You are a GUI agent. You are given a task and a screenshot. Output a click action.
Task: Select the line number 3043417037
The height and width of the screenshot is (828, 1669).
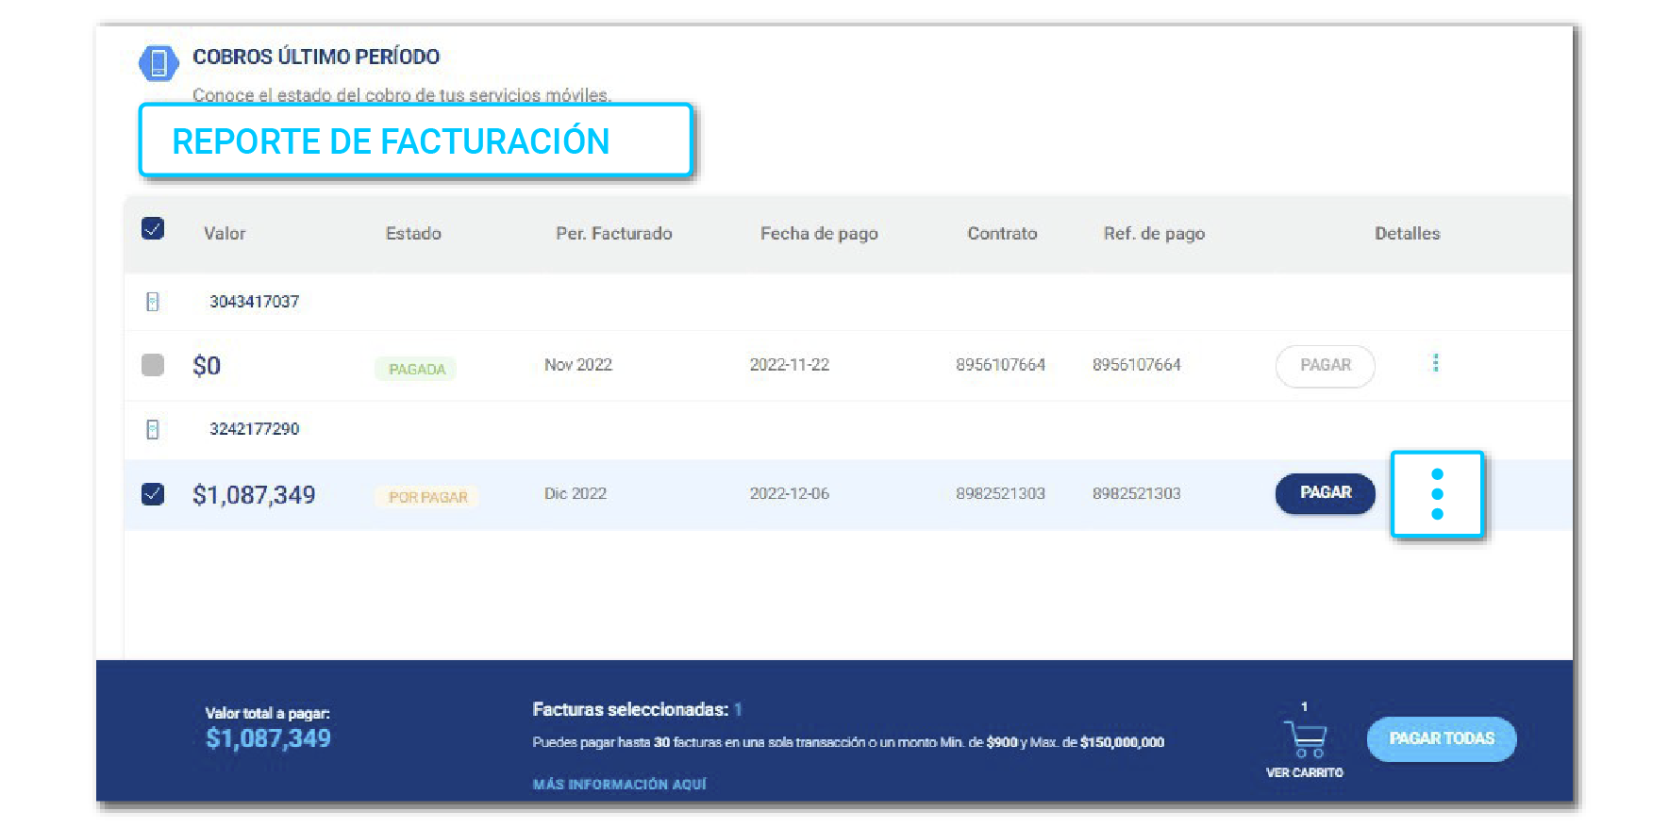(254, 302)
